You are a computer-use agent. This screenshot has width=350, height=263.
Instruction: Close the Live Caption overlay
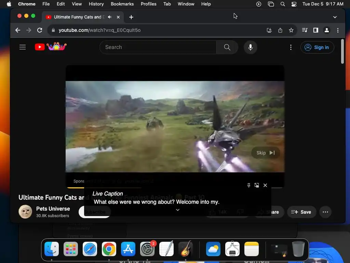(265, 185)
